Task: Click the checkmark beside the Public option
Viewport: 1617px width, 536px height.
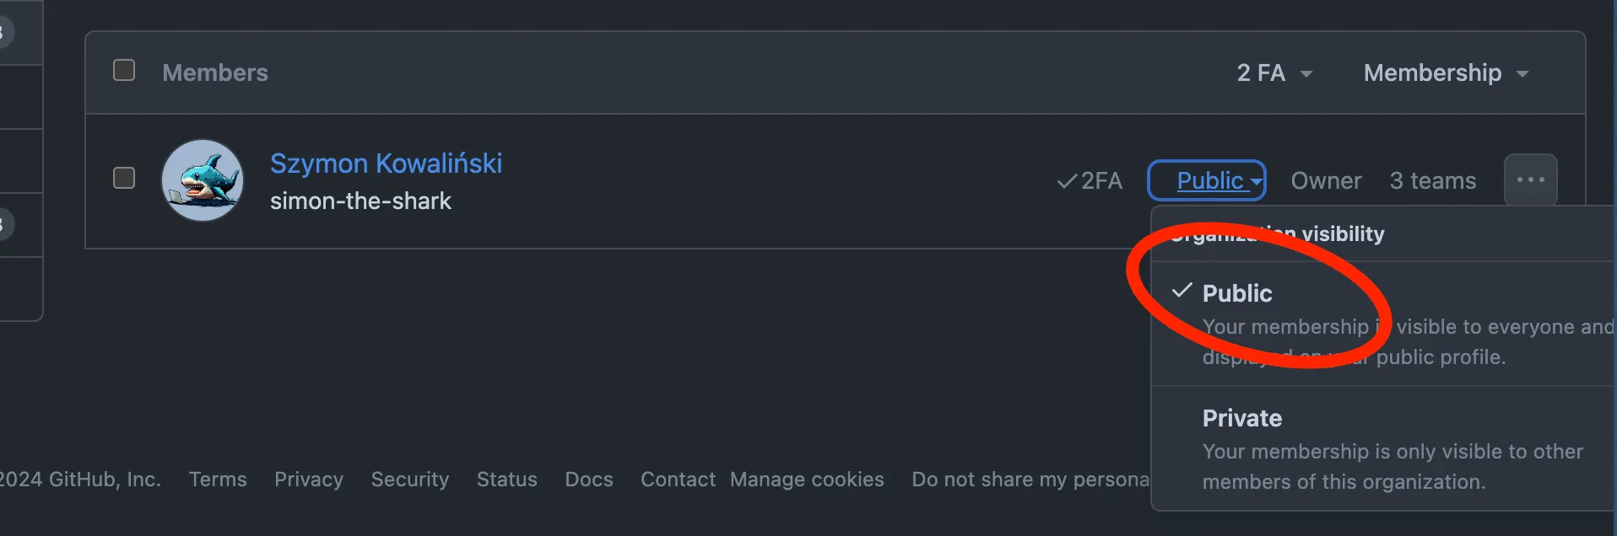Action: (1182, 292)
